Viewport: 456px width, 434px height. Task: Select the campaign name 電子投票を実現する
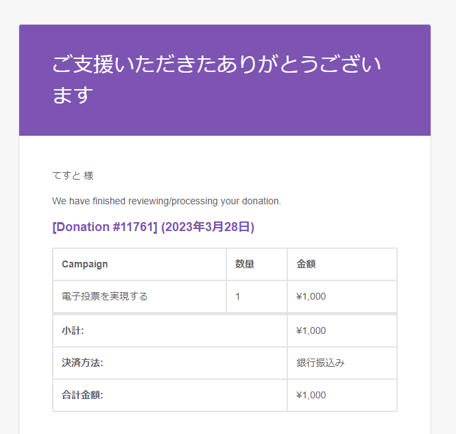pos(105,296)
